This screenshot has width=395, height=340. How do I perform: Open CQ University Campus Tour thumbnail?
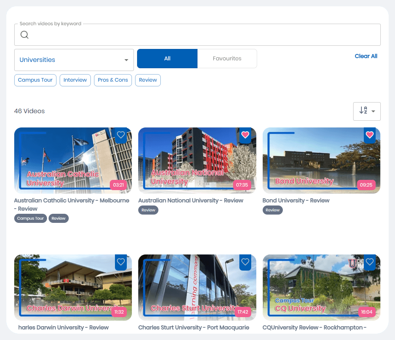pyautogui.click(x=322, y=288)
